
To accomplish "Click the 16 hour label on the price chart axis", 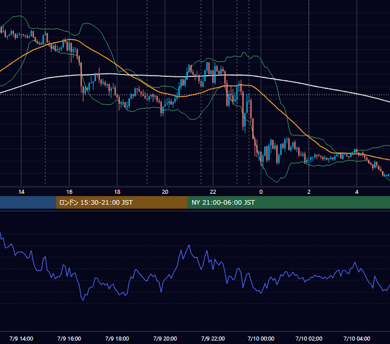I will [x=69, y=192].
